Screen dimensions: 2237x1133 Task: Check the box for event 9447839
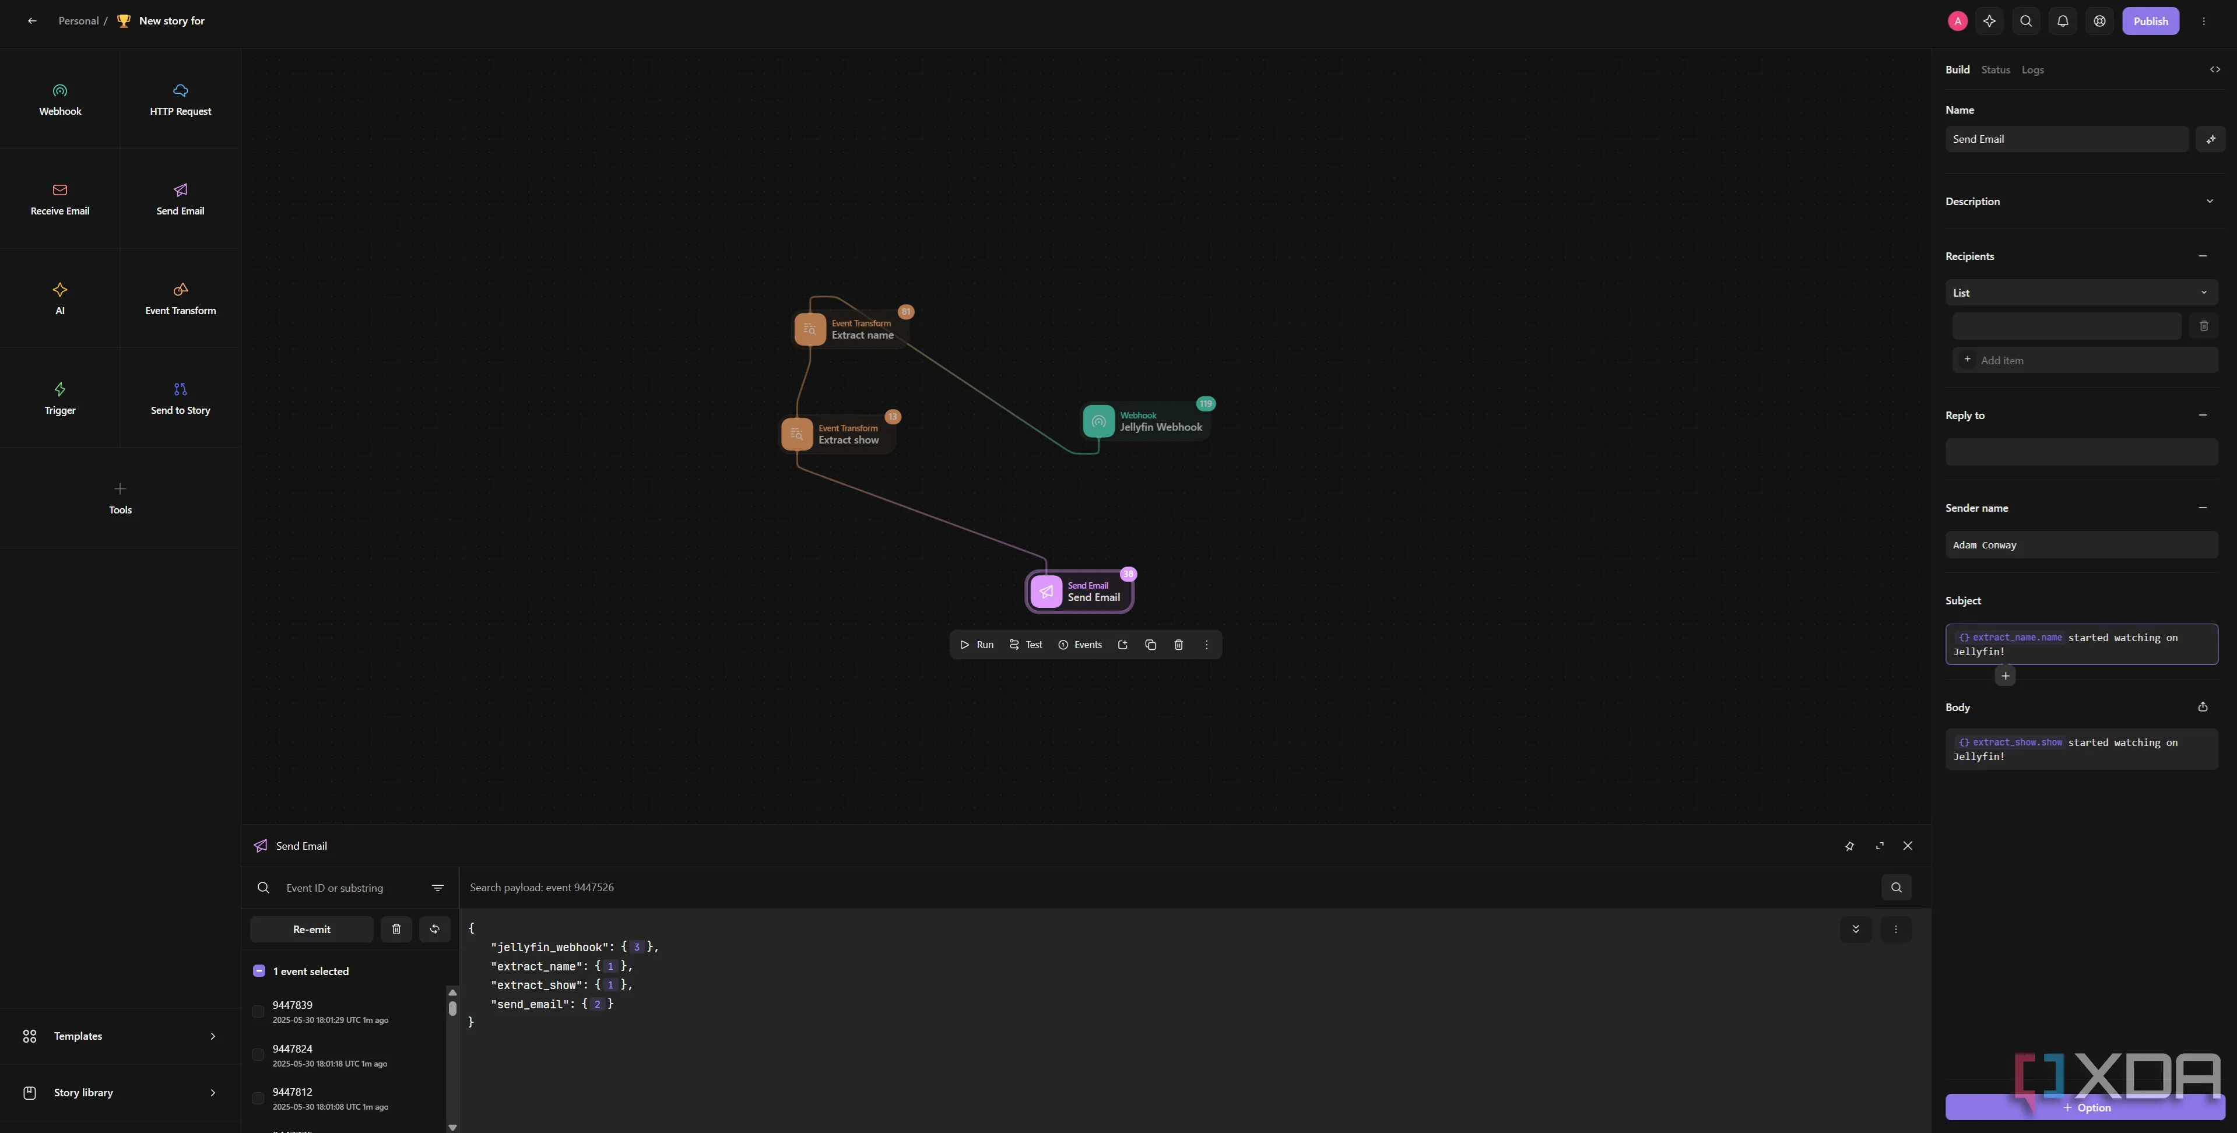pyautogui.click(x=258, y=1011)
